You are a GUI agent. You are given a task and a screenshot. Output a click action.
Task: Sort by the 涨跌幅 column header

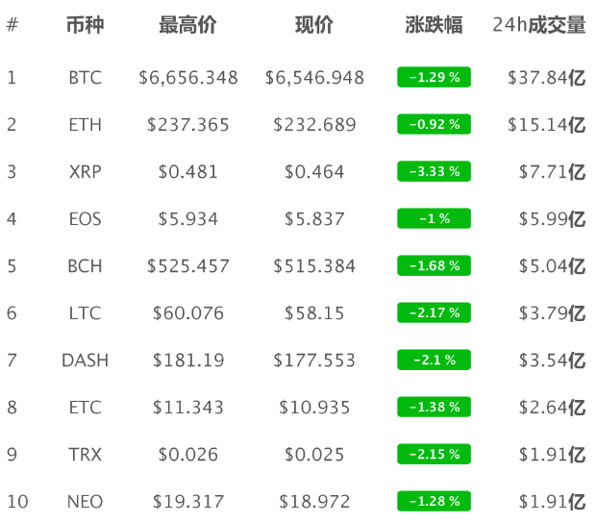[434, 25]
